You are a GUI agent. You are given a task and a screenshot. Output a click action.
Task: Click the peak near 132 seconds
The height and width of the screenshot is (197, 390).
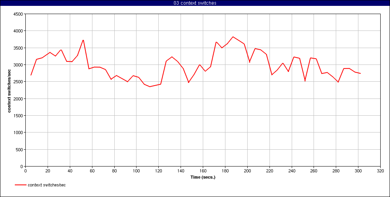(172, 57)
